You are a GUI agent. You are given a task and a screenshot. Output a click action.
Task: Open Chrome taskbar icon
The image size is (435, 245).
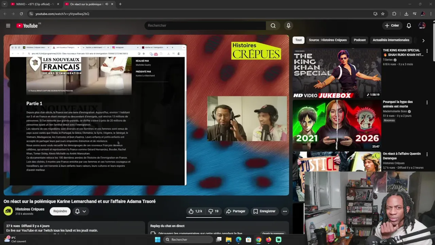point(259,240)
